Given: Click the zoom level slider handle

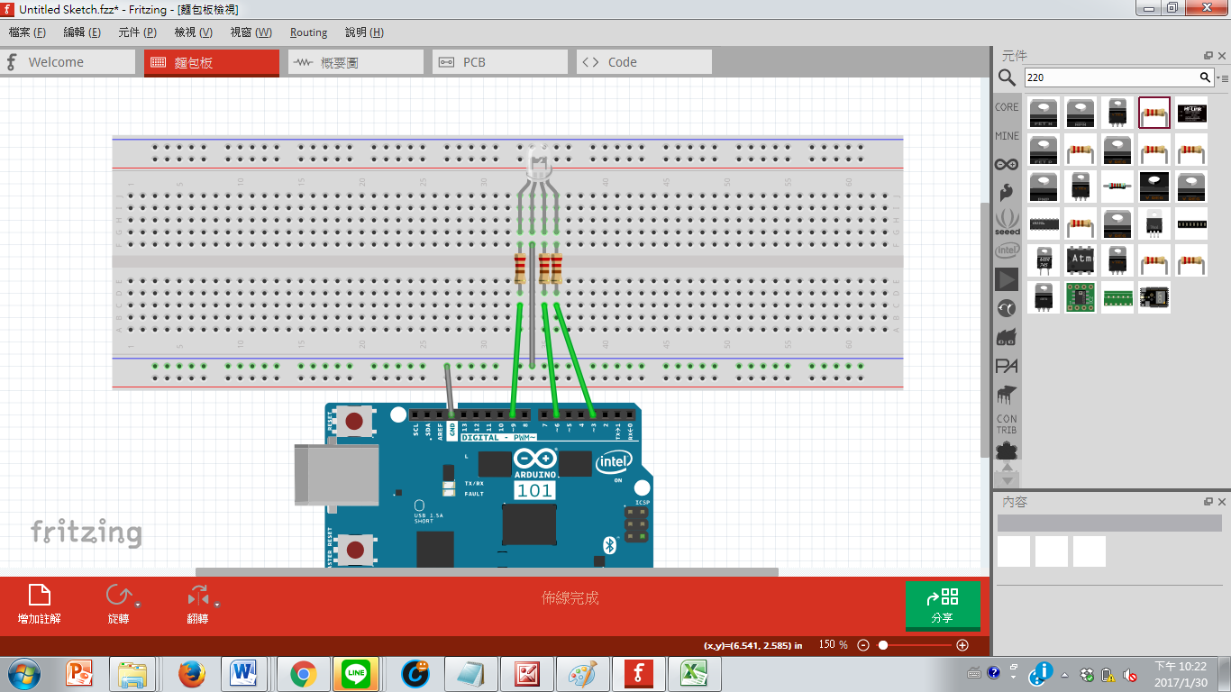Looking at the screenshot, I should click(x=883, y=645).
